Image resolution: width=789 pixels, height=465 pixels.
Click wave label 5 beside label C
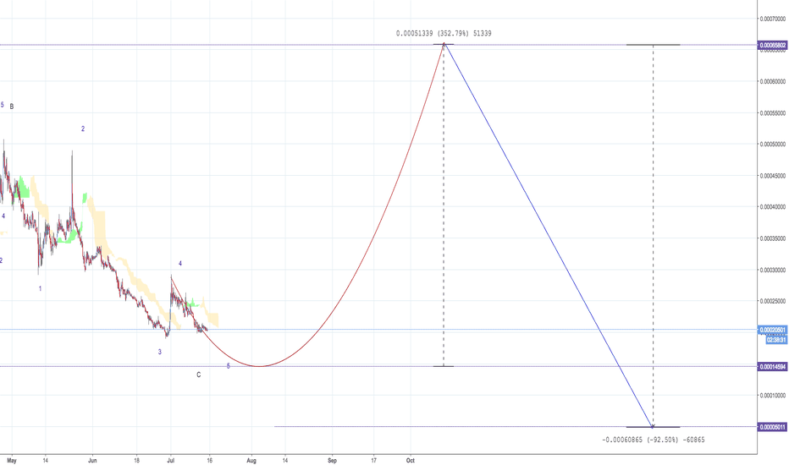coord(228,366)
